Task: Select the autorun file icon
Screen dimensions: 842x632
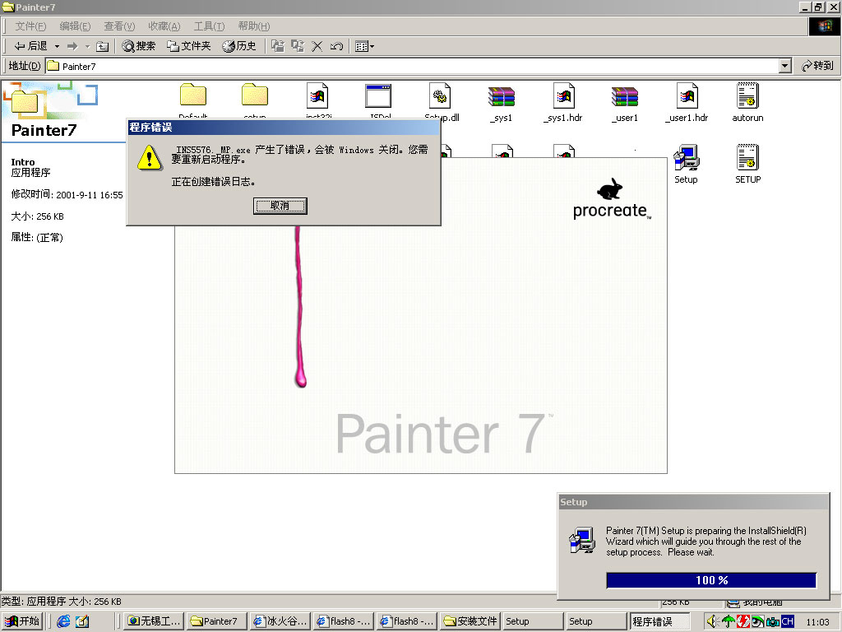Action: pos(748,95)
